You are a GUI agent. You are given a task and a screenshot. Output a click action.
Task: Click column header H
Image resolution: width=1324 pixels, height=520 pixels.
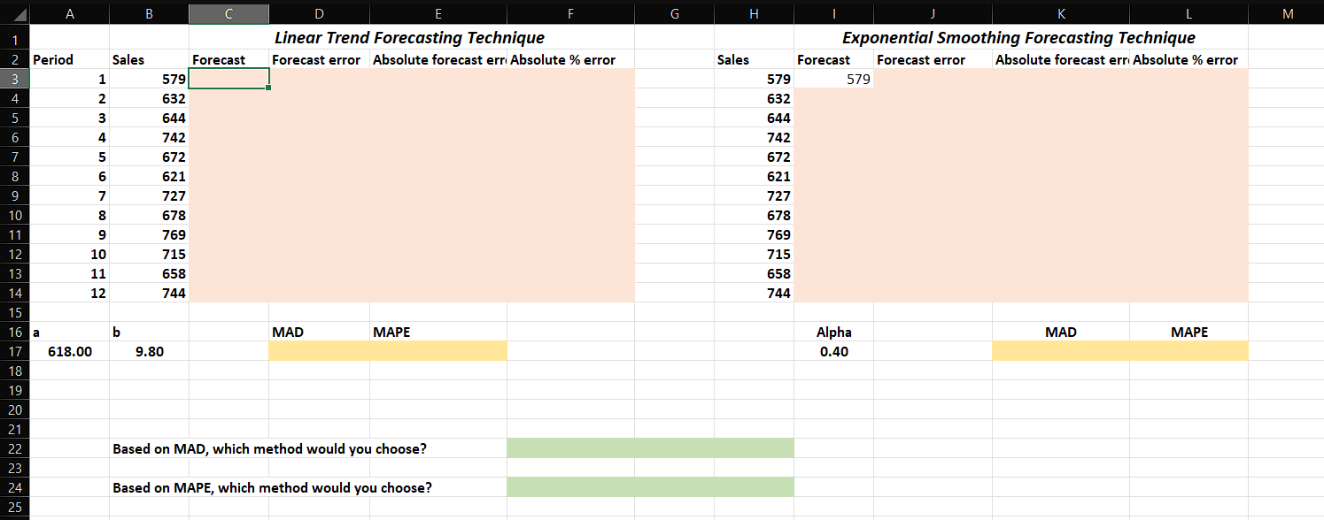(754, 13)
